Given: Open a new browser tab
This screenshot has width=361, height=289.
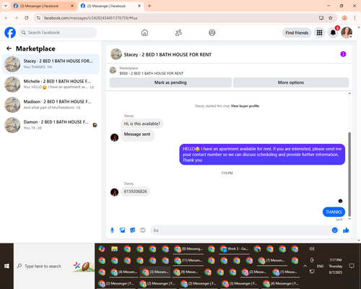Looking at the screenshot, I should point(149,6).
